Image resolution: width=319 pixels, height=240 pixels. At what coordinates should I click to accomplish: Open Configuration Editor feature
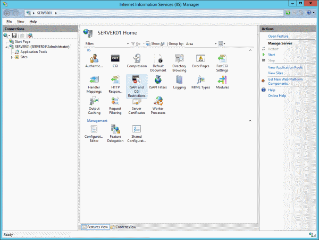click(94, 134)
